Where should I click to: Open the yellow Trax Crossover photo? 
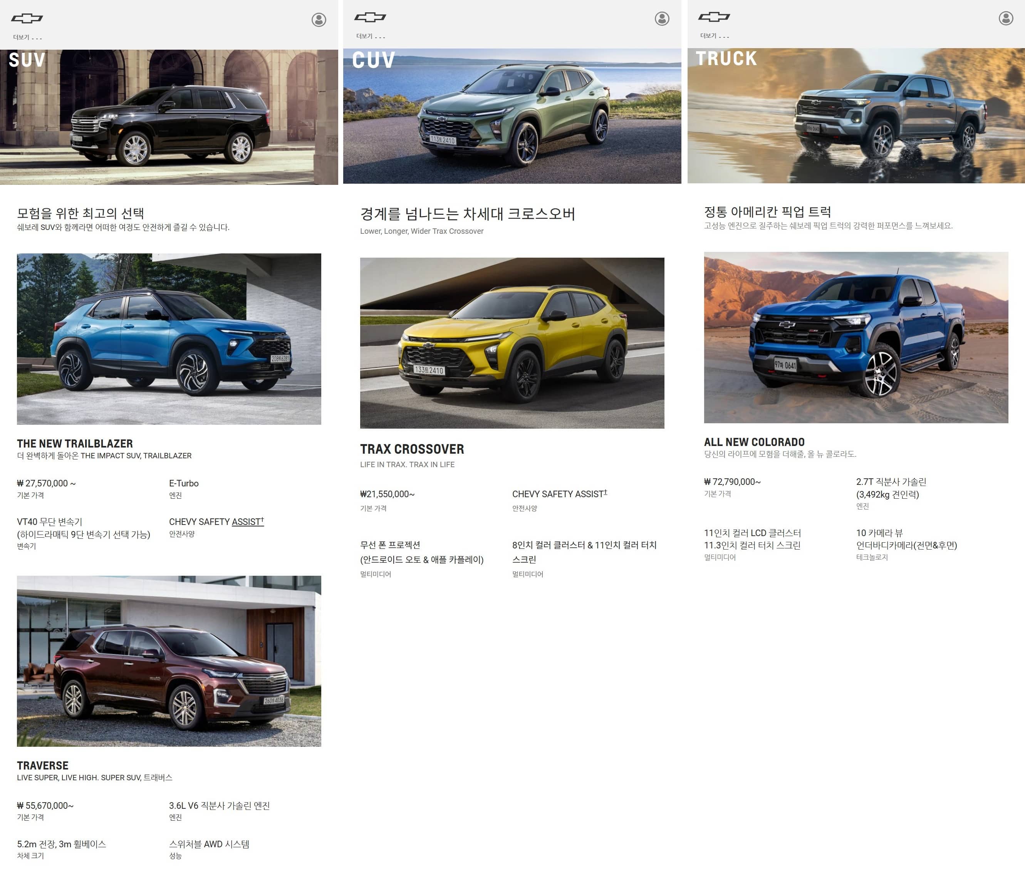click(x=512, y=343)
